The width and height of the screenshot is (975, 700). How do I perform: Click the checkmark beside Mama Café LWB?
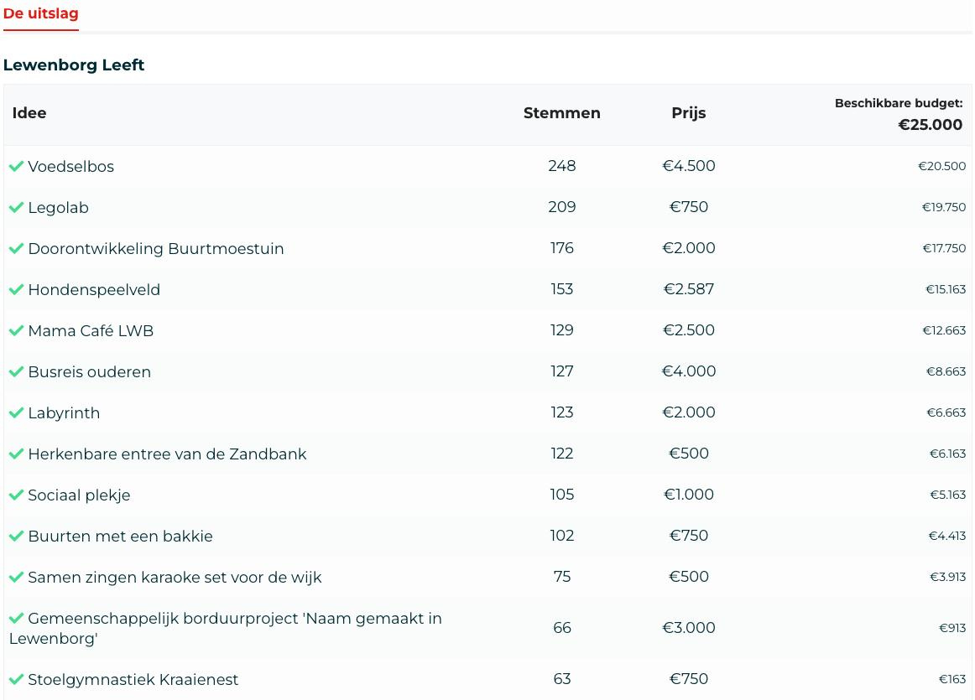(16, 330)
